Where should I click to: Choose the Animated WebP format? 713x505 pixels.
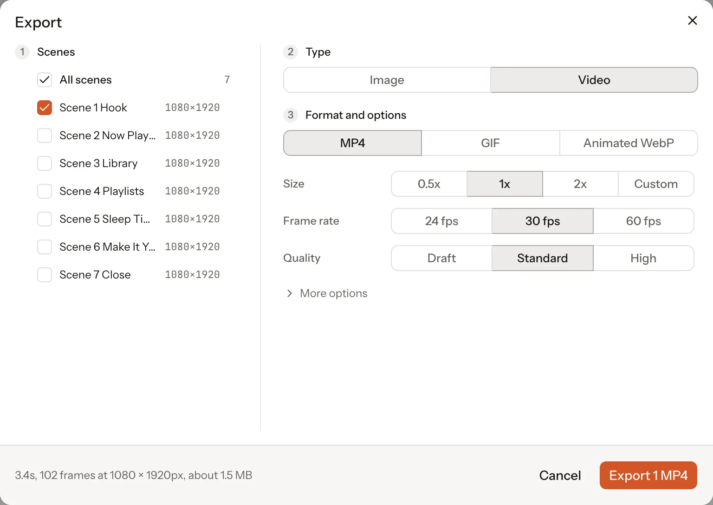point(629,143)
